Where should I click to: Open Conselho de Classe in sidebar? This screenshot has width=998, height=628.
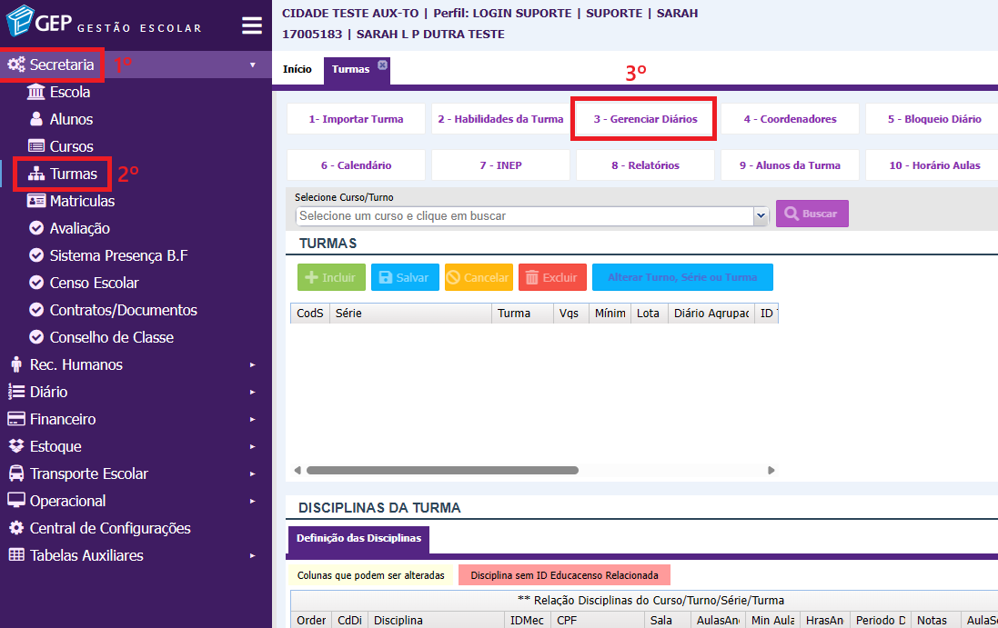coord(111,337)
